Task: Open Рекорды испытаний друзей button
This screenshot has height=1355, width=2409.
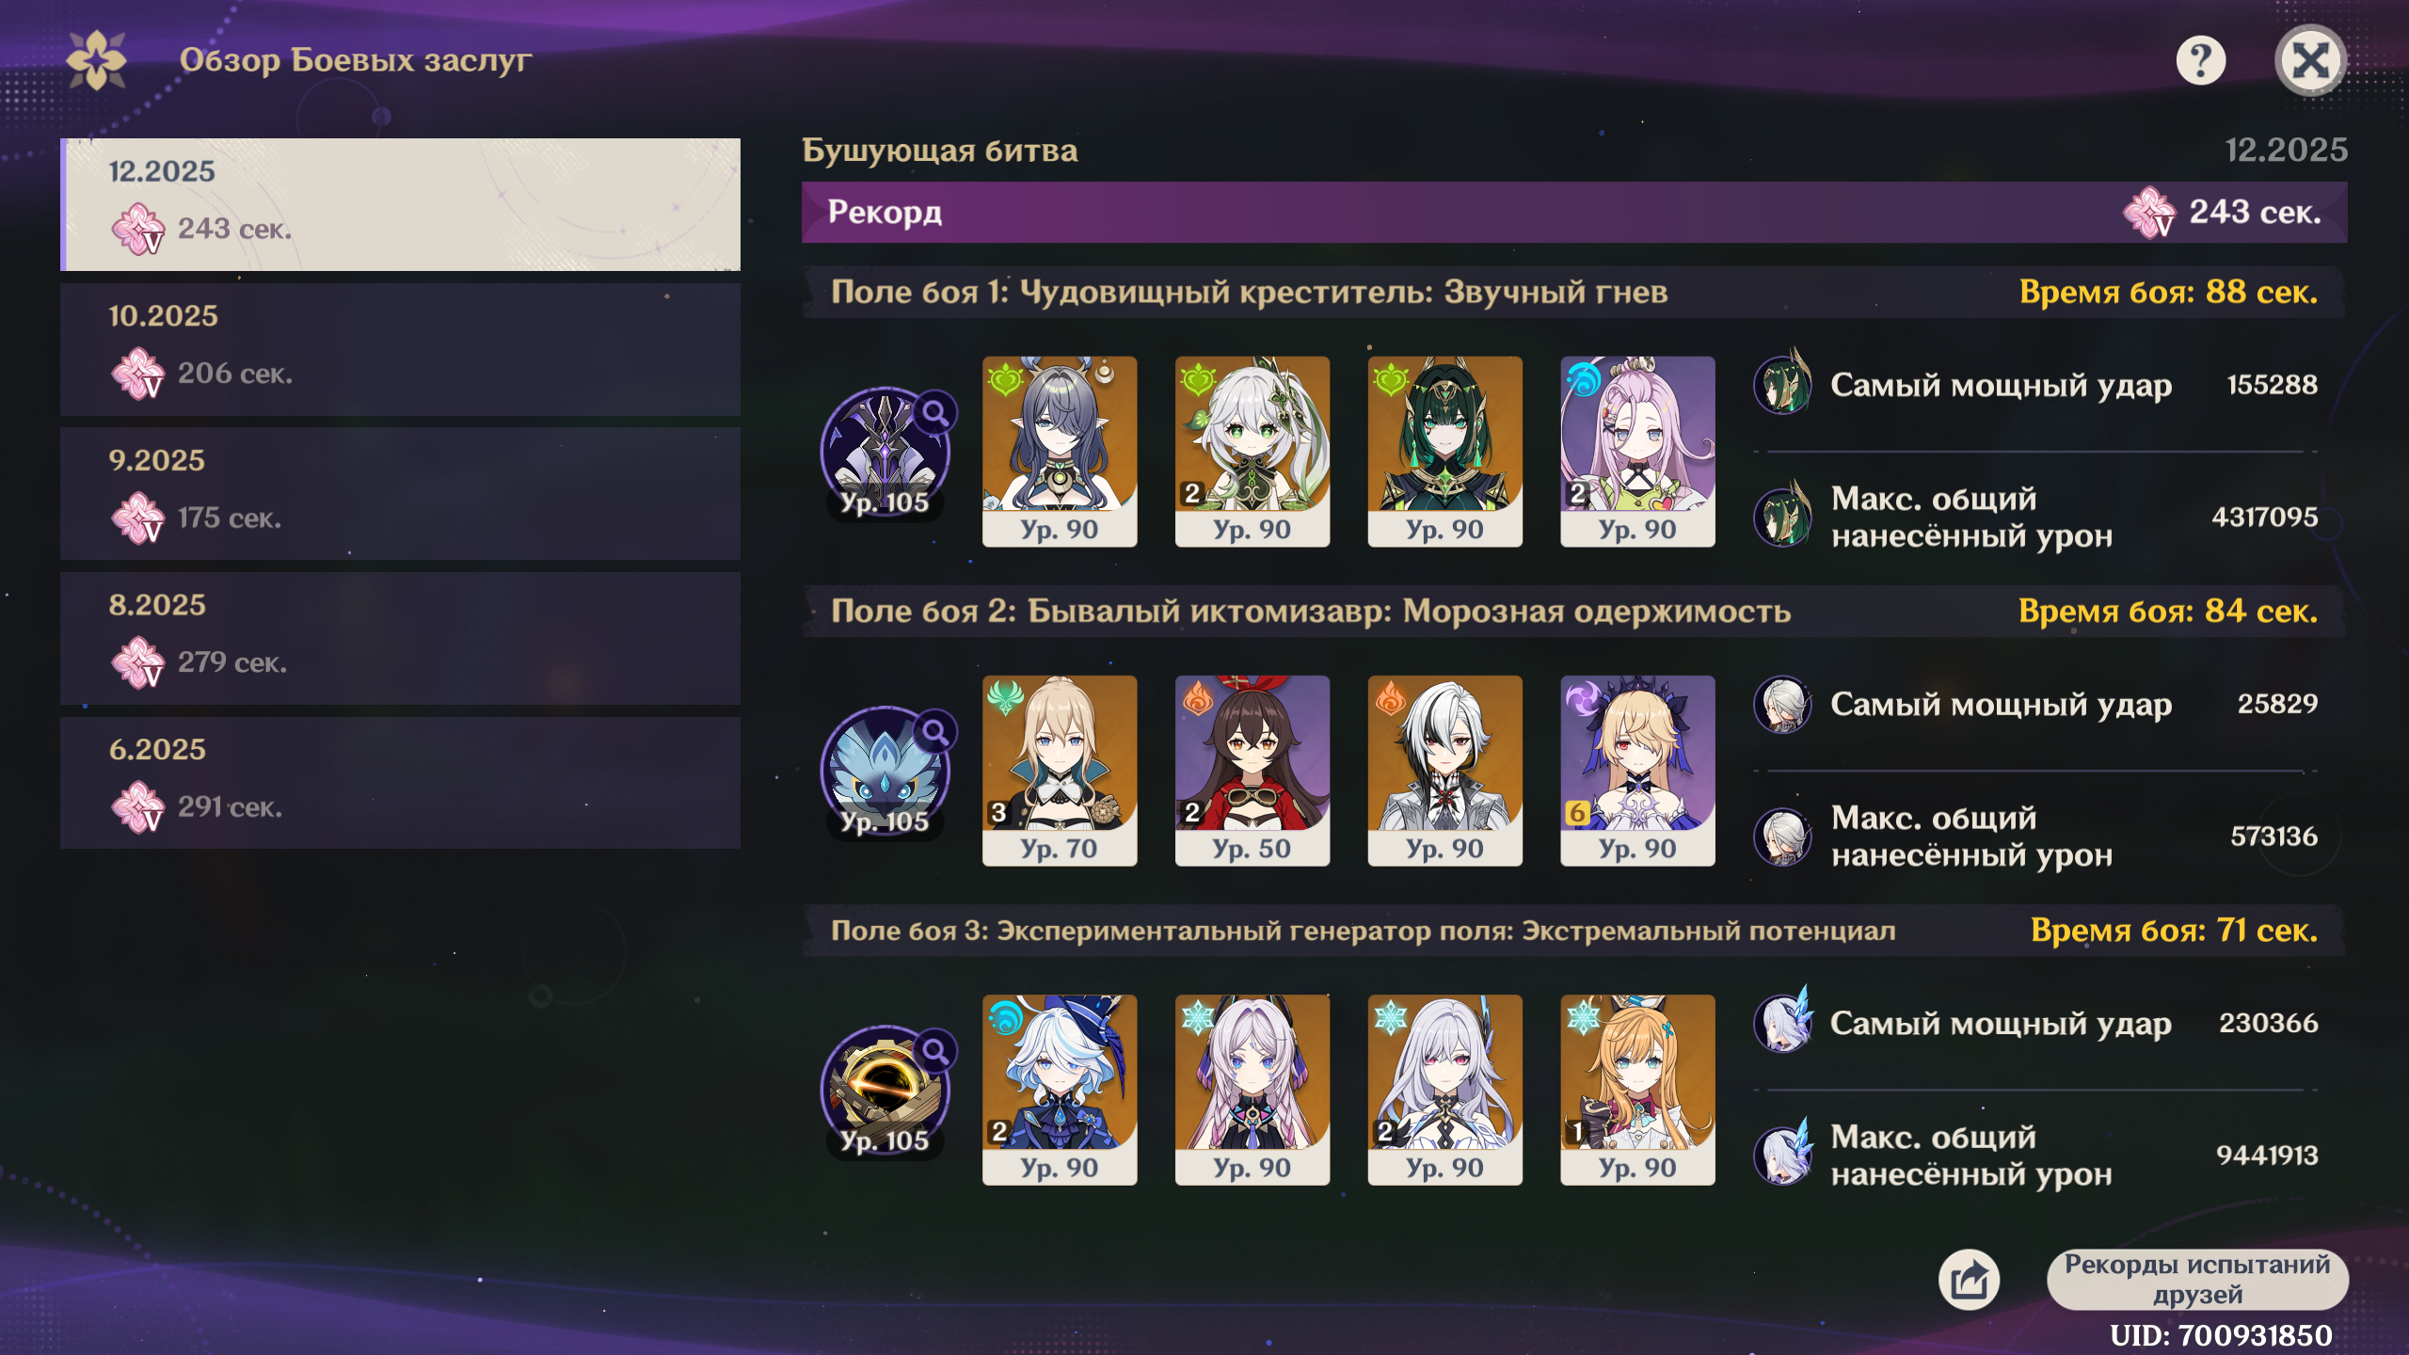Action: tap(2197, 1280)
